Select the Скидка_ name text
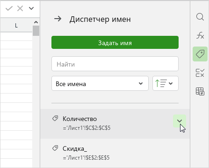Viewport: 209px width, 168px height. coord(75,148)
